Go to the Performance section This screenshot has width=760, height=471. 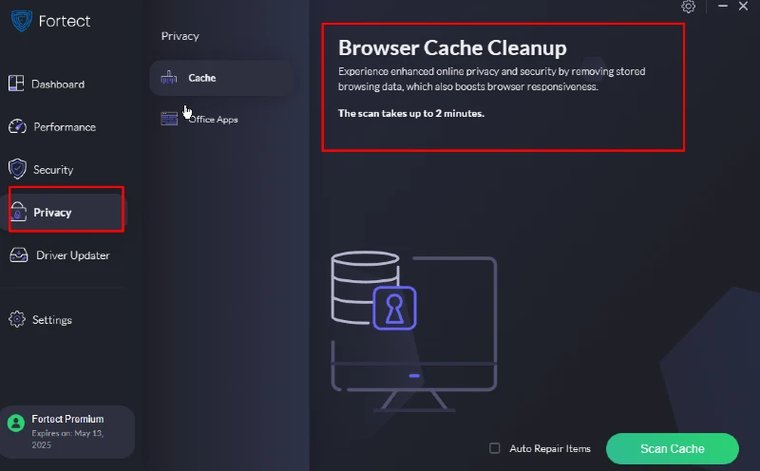click(x=65, y=127)
